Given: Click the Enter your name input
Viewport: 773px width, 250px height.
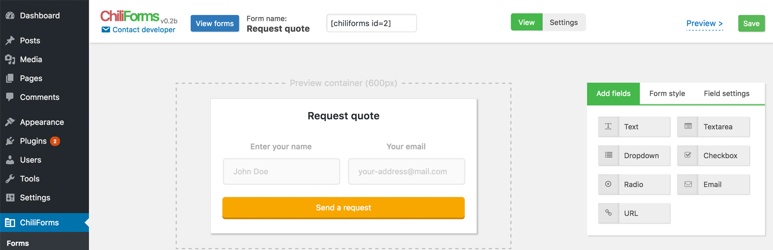Looking at the screenshot, I should tap(281, 171).
